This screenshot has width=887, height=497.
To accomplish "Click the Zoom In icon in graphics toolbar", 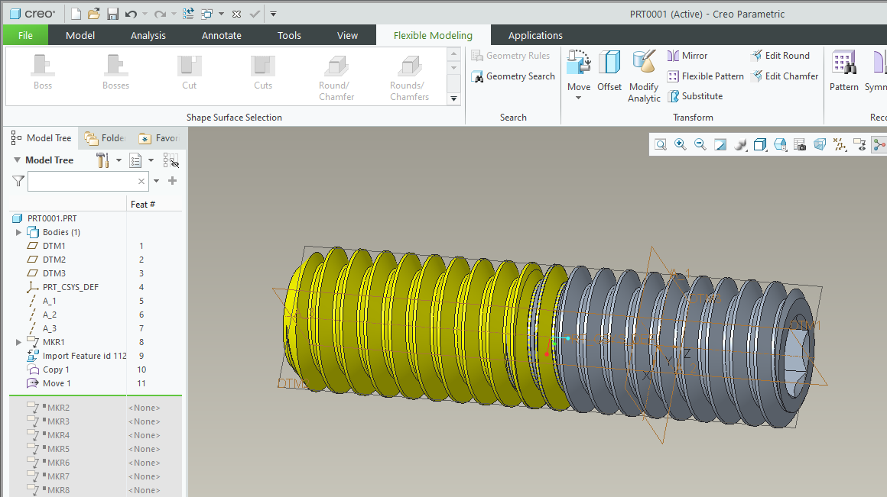I will tap(680, 144).
